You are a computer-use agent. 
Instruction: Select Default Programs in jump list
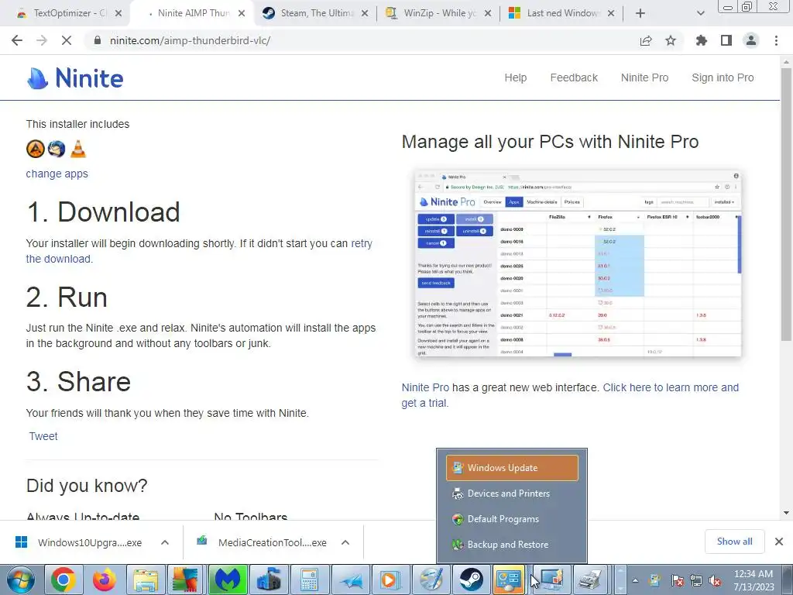(512, 519)
